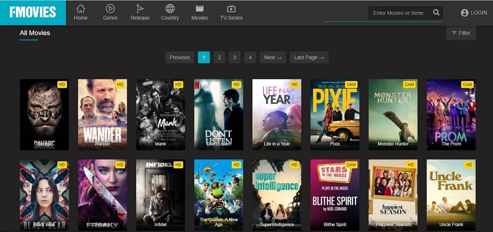Open the Wander movie poster

click(103, 115)
